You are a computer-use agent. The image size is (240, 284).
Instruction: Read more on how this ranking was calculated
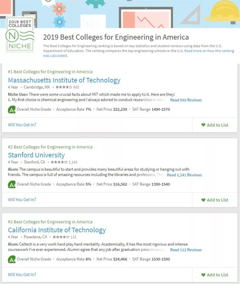pyautogui.click(x=209, y=51)
